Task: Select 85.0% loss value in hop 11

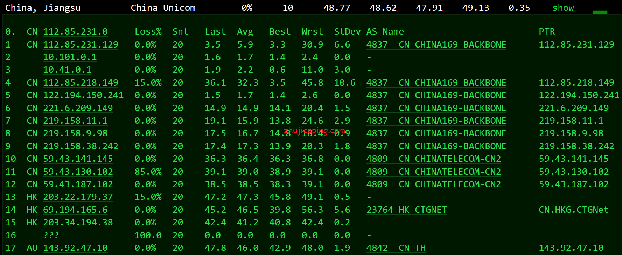Action: (x=148, y=172)
